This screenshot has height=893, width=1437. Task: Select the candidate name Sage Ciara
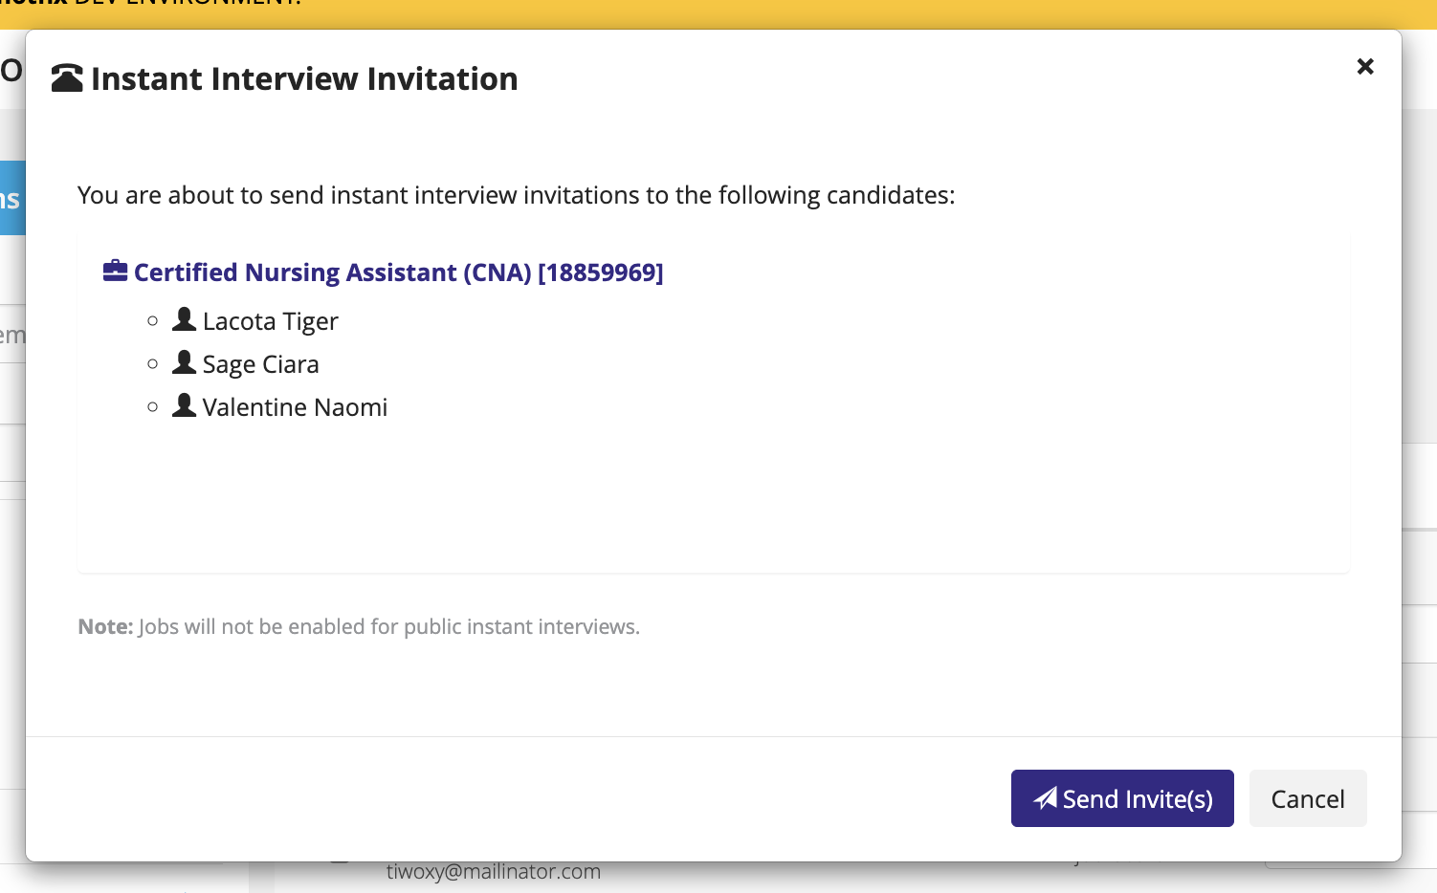260,364
